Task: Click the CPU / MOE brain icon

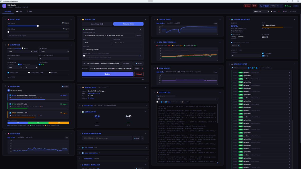Action: (x=9, y=19)
